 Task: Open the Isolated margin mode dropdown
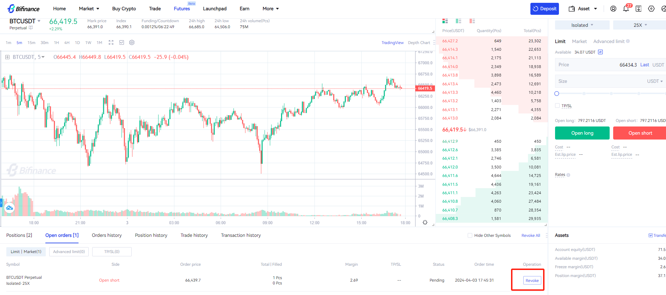tap(582, 25)
